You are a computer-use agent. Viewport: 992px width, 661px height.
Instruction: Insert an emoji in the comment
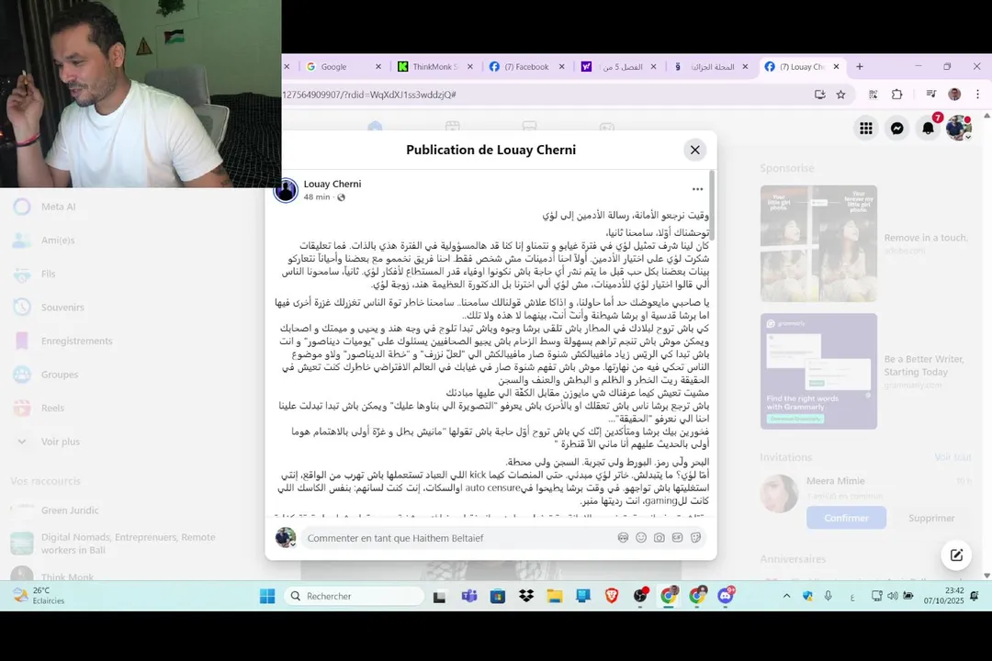(x=641, y=538)
